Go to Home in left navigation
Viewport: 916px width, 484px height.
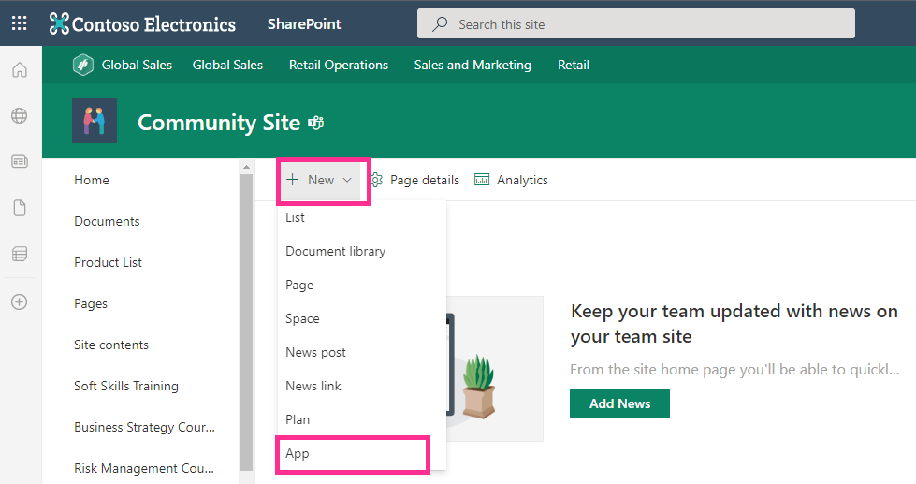point(92,180)
